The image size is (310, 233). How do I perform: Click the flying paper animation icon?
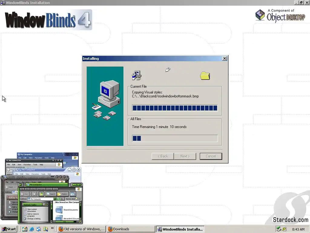168,69
